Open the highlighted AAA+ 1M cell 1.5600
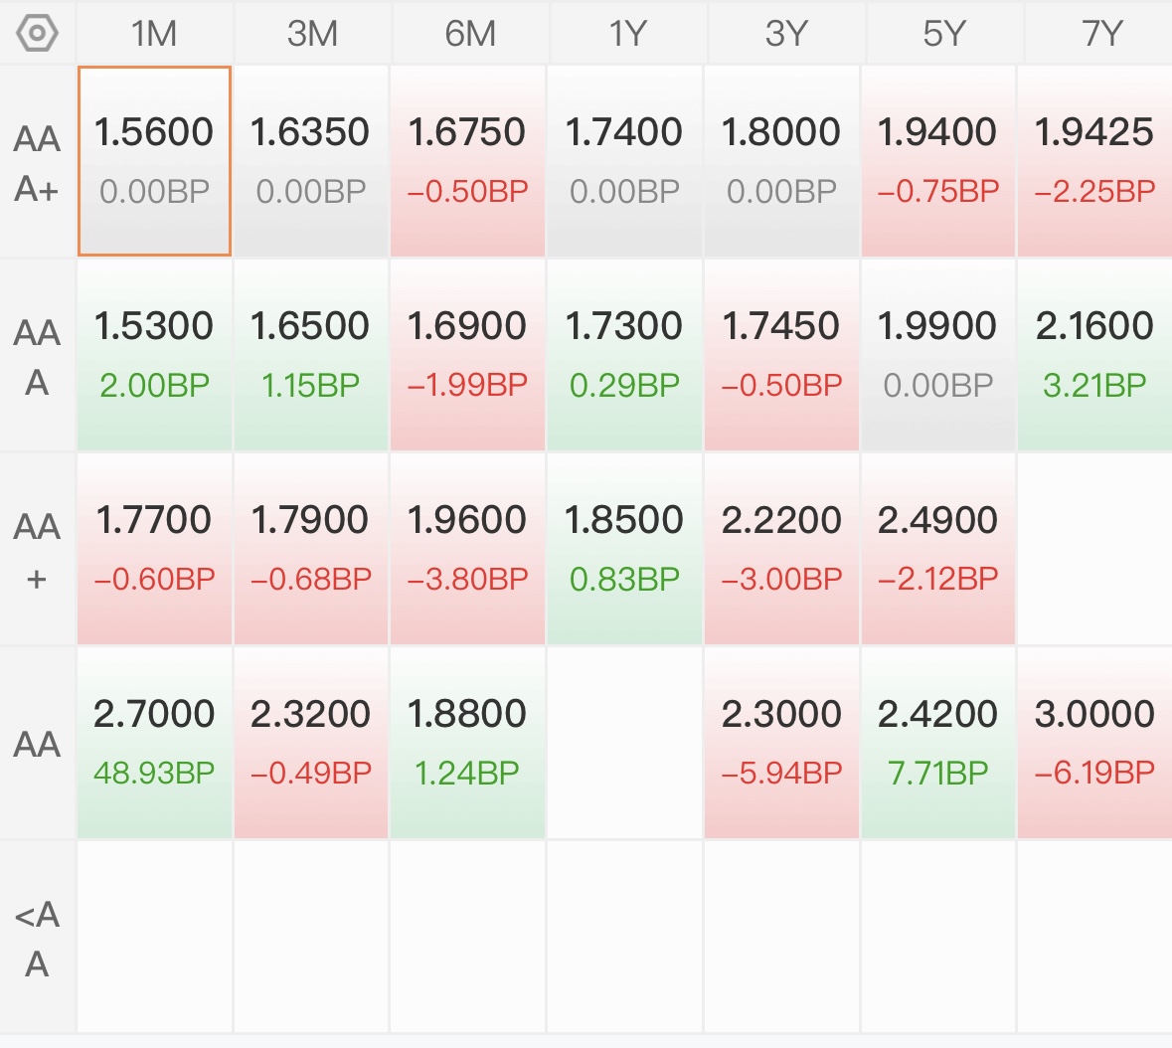Image resolution: width=1172 pixels, height=1048 pixels. (x=154, y=161)
